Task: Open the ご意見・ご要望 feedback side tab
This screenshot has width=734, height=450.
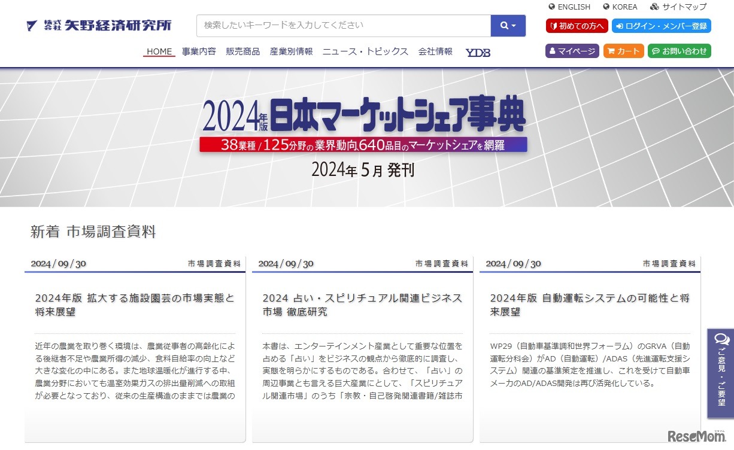Action: click(x=721, y=373)
